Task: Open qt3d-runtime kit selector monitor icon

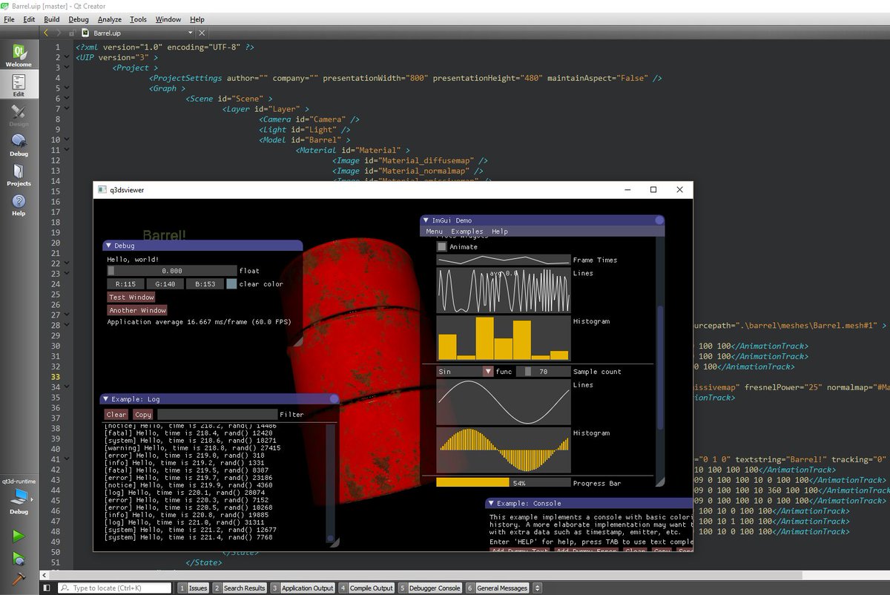Action: (x=19, y=496)
